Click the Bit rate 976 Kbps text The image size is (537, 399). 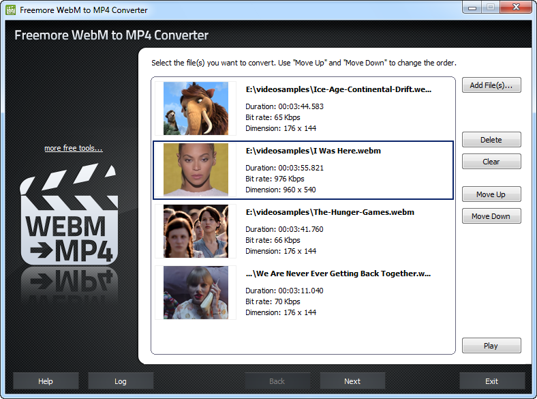275,179
